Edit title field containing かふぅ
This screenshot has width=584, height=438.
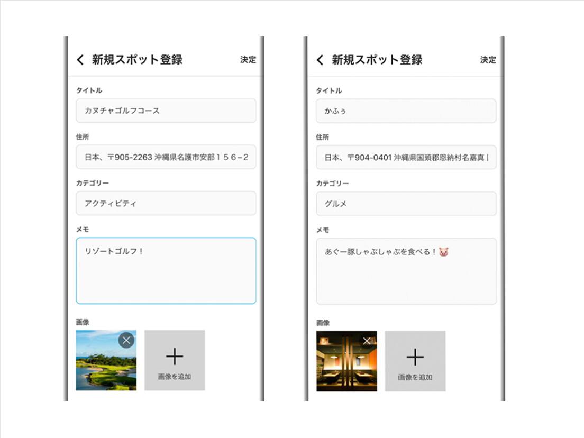click(x=406, y=111)
